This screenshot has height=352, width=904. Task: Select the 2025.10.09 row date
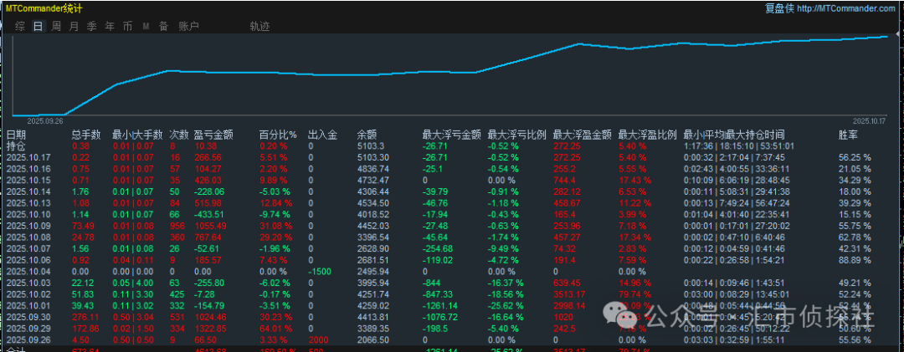coord(28,225)
